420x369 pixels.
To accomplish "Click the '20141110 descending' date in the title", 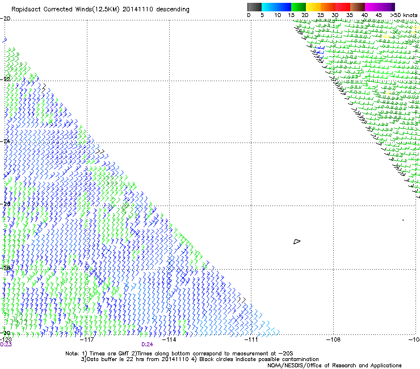I will (x=156, y=10).
